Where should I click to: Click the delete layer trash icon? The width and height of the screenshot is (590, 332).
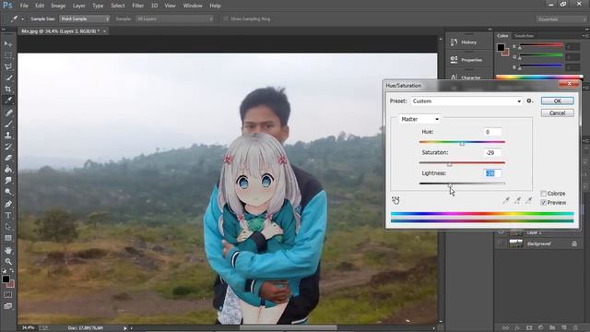pyautogui.click(x=575, y=328)
